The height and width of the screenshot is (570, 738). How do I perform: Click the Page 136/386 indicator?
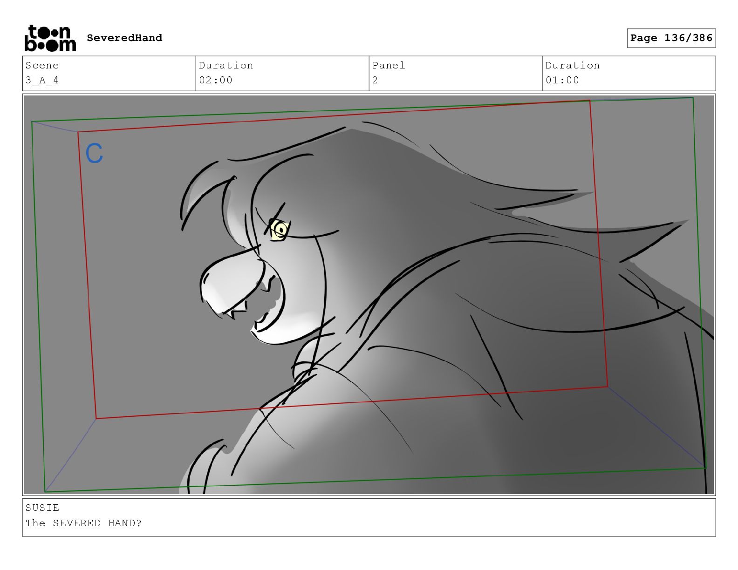click(x=671, y=38)
